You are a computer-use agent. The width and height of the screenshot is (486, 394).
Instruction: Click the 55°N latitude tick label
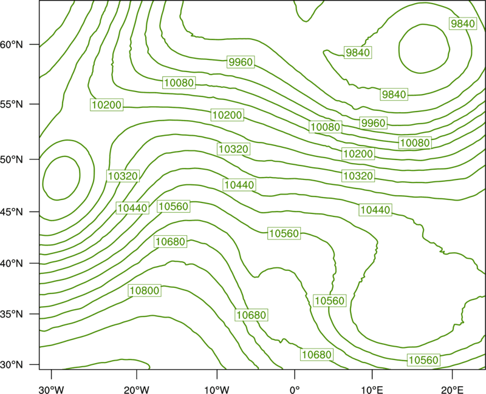(12, 104)
